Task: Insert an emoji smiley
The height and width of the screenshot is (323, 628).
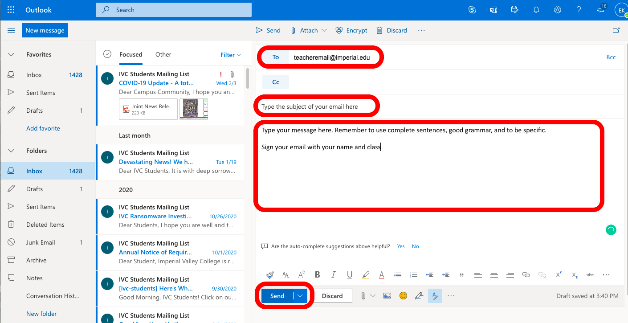Action: [403, 296]
